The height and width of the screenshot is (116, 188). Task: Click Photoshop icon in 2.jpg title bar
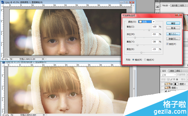pos(3,62)
